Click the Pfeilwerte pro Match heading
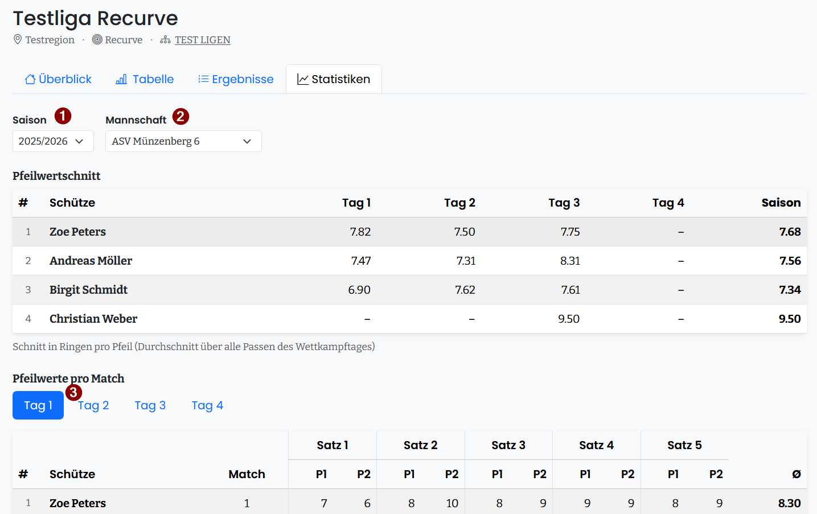Viewport: 817px width, 514px height. tap(68, 379)
